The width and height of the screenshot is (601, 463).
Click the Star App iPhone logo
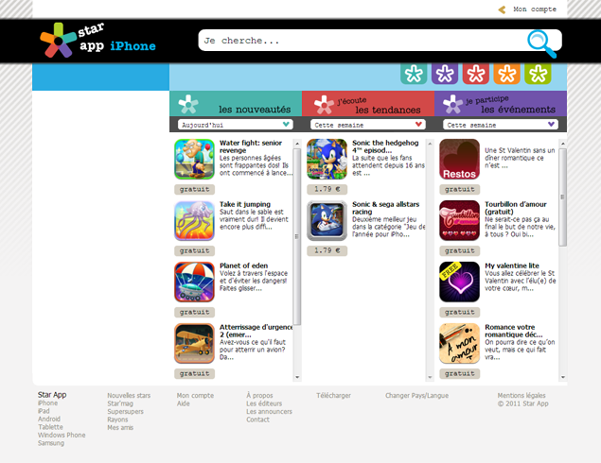(97, 41)
